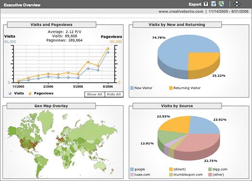Click the Geo Map Overlay panel title
252x181 pixels.
point(51,106)
